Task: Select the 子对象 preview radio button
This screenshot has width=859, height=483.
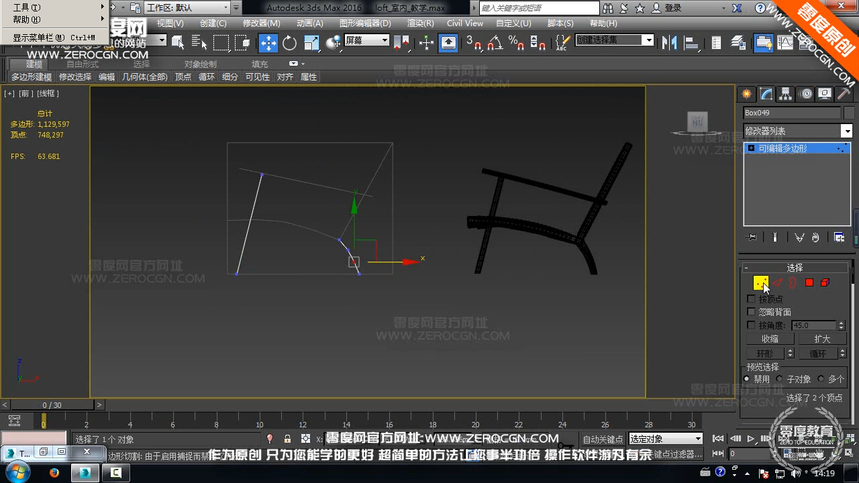Action: [780, 379]
